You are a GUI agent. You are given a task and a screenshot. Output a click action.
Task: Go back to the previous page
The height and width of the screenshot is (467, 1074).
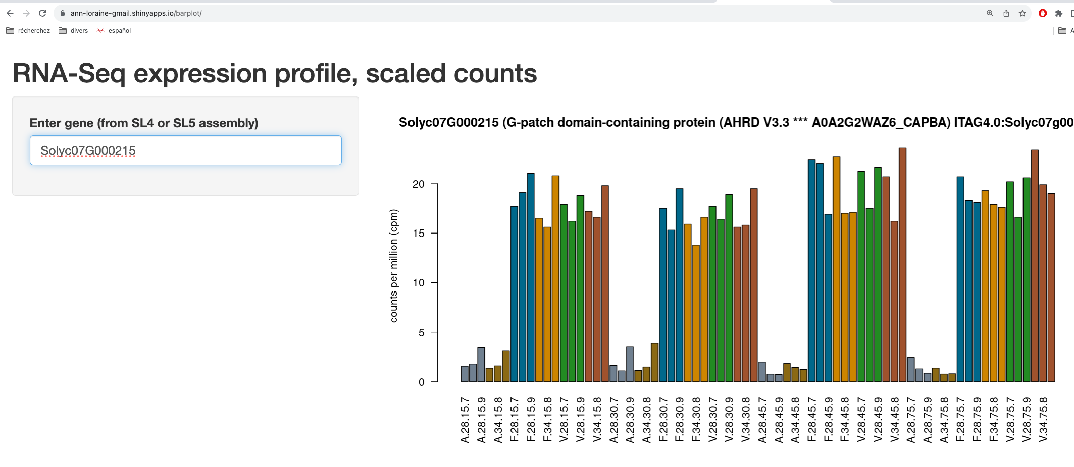10,13
